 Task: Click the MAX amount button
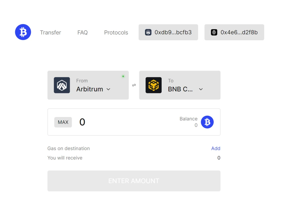[63, 122]
